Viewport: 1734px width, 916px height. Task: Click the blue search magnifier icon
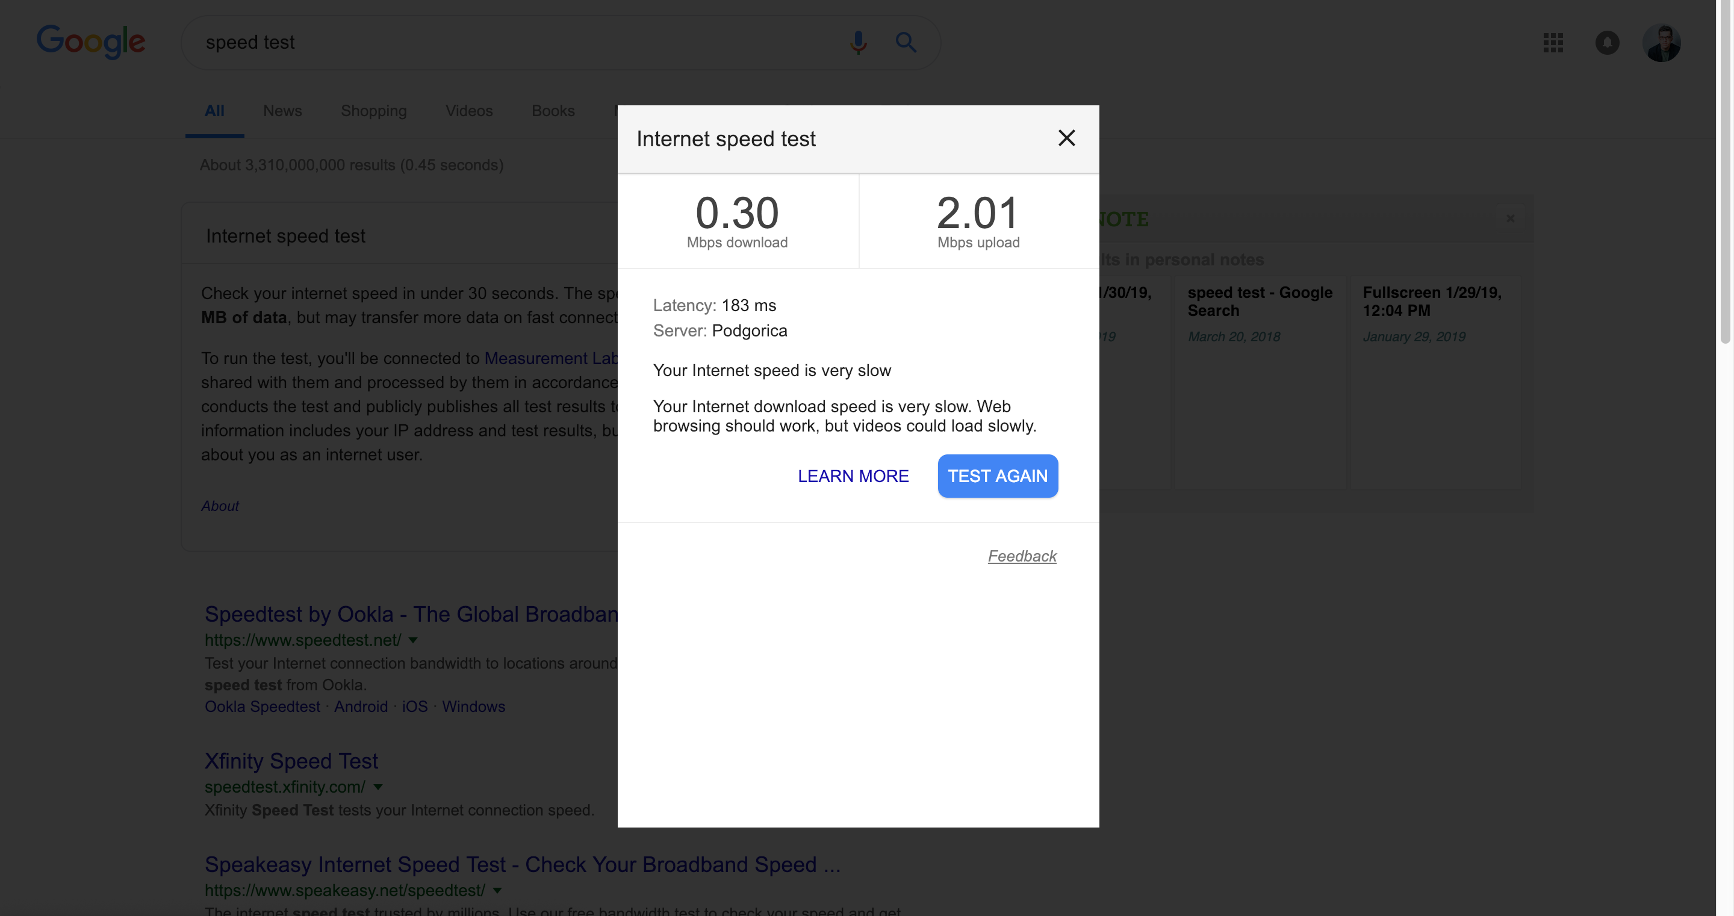(906, 42)
